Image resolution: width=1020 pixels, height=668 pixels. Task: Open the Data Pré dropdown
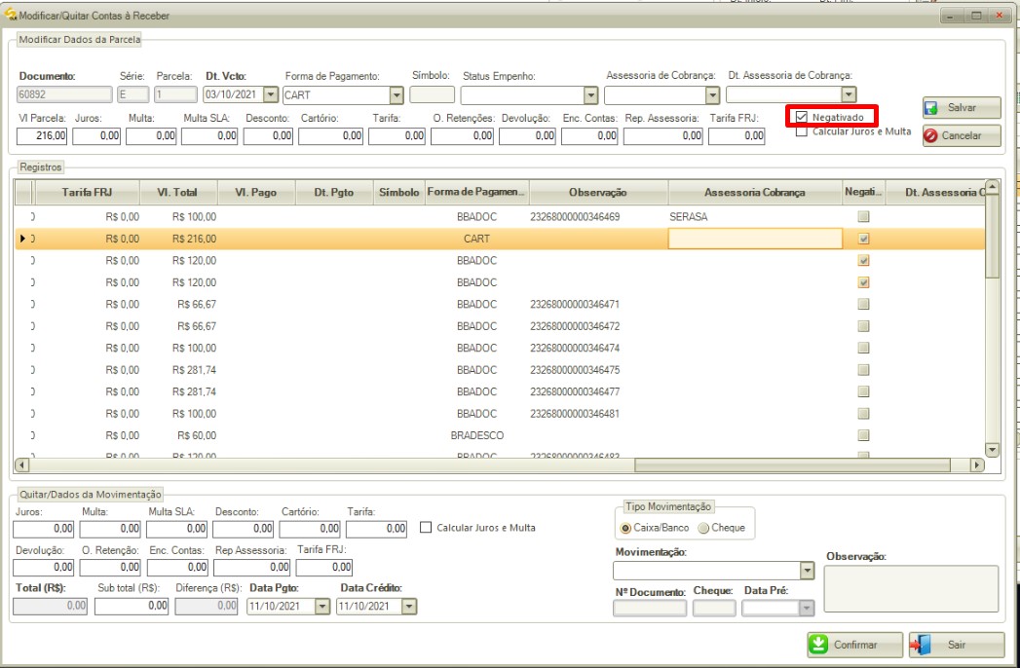(x=807, y=609)
